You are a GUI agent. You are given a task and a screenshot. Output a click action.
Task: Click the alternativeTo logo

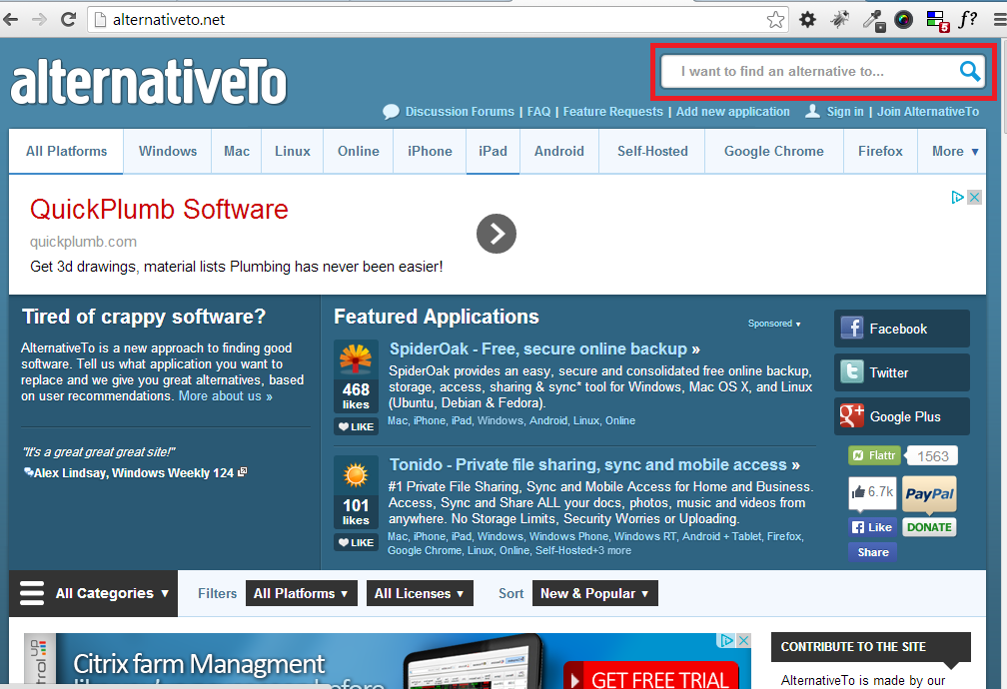tap(148, 82)
